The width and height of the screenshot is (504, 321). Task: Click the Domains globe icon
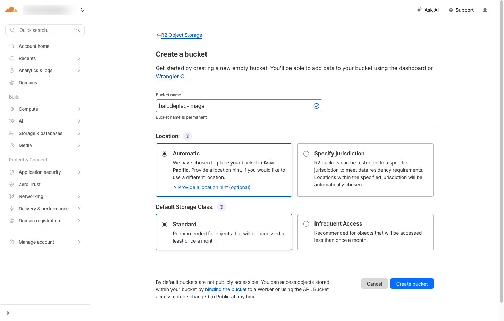[x=12, y=83]
